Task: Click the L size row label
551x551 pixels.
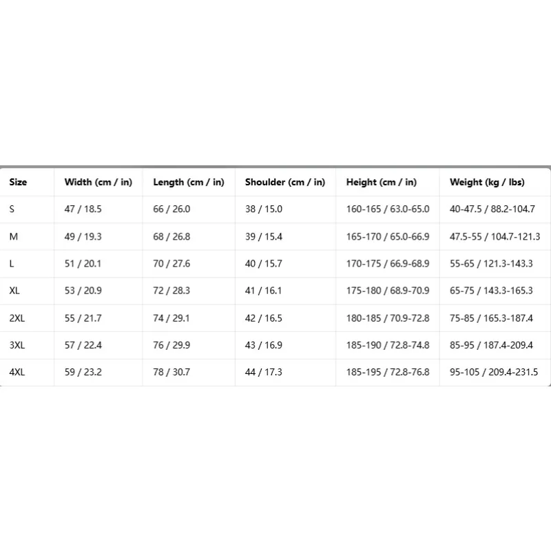Action: (12, 264)
